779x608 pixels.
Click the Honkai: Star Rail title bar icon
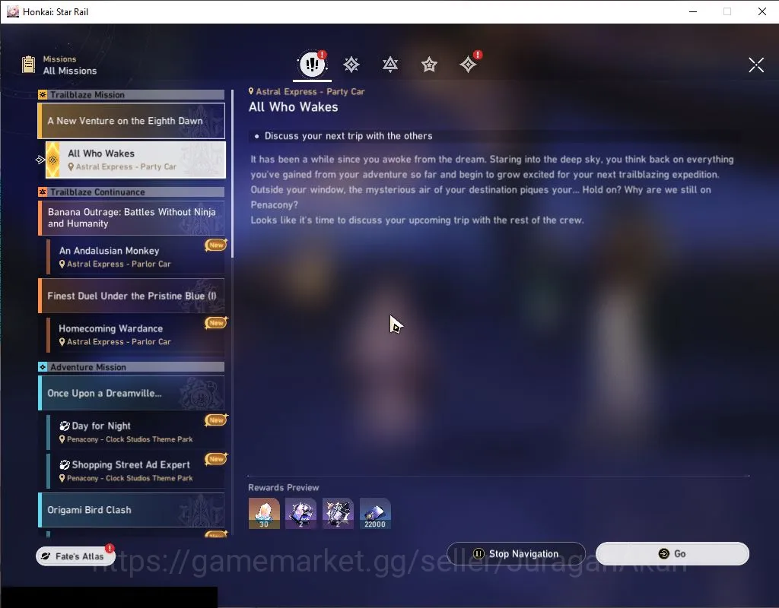pyautogui.click(x=13, y=11)
